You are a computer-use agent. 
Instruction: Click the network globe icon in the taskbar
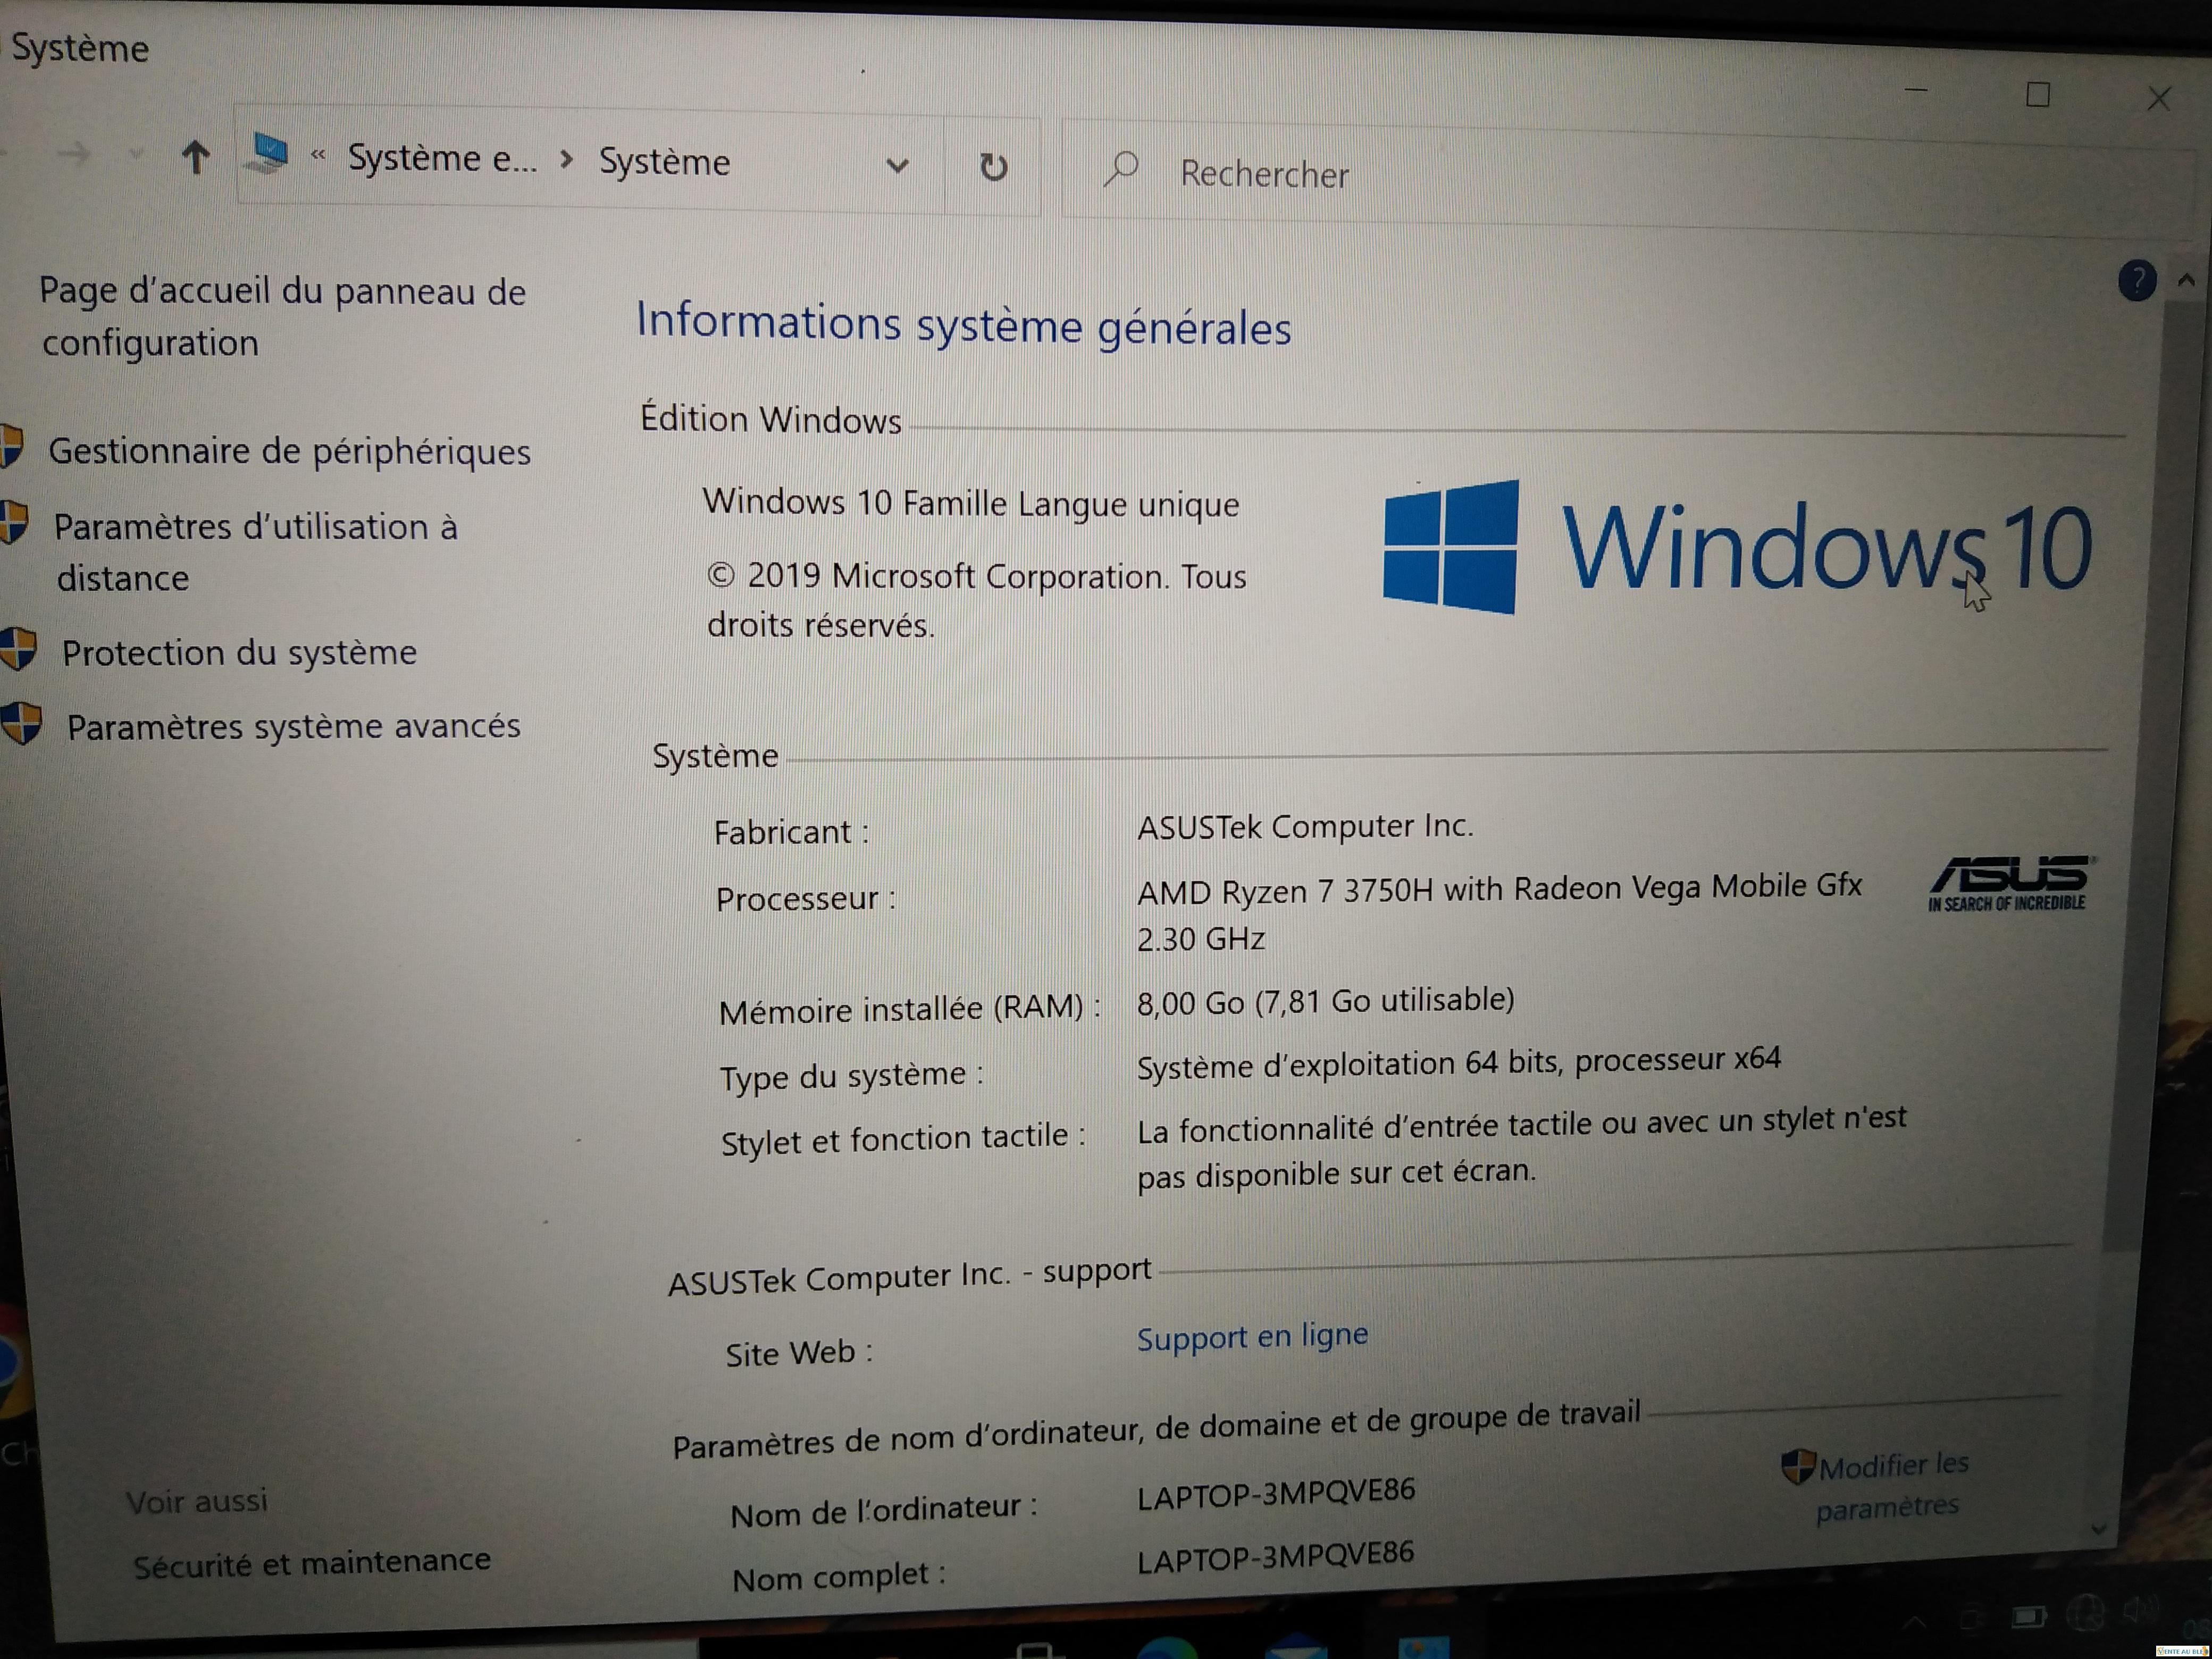[x=2087, y=1613]
